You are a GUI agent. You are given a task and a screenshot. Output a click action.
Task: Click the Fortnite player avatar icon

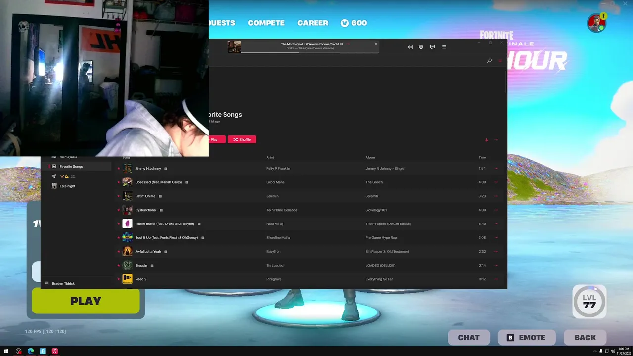click(597, 23)
